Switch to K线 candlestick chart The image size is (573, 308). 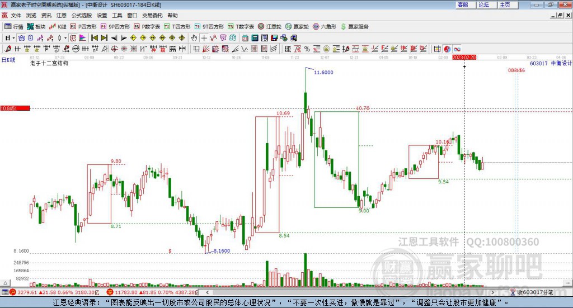click(58, 27)
